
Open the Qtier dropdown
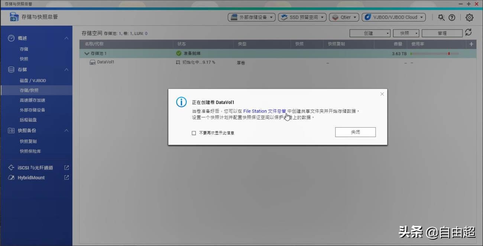click(344, 17)
